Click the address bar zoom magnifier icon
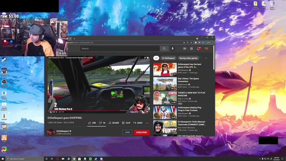 coord(188,42)
